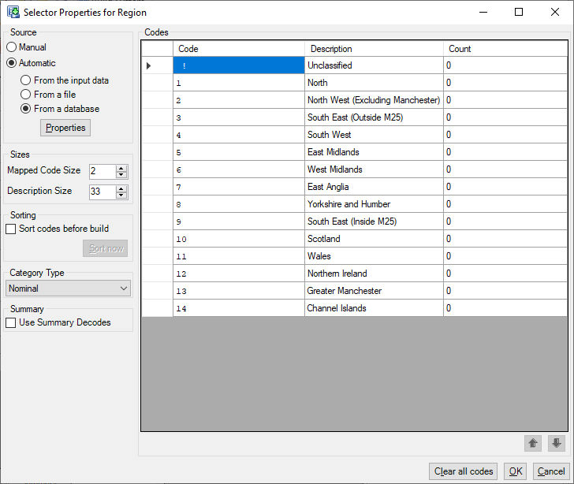Click the Wales description cell

(x=374, y=256)
